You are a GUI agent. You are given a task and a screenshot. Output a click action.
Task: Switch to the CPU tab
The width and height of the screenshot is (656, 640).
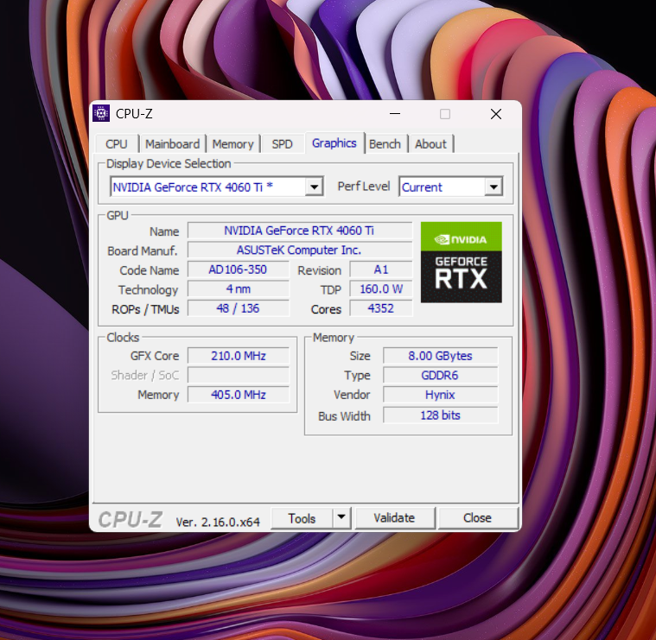[117, 144]
